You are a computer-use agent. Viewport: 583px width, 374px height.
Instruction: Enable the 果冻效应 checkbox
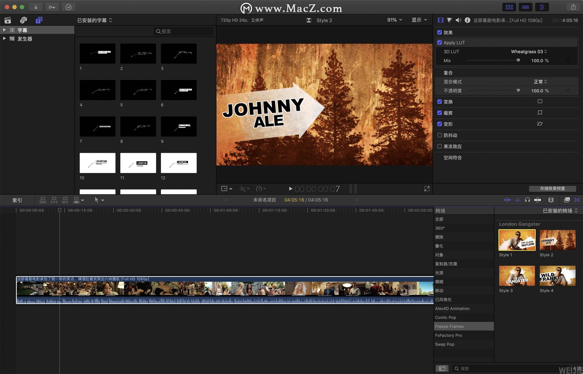pyautogui.click(x=439, y=146)
